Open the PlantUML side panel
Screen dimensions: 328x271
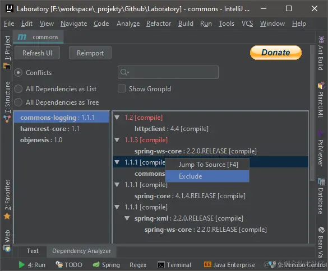pos(321,100)
